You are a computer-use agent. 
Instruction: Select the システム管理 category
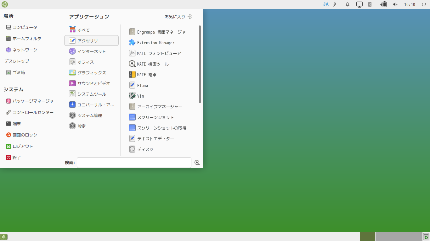(x=91, y=115)
